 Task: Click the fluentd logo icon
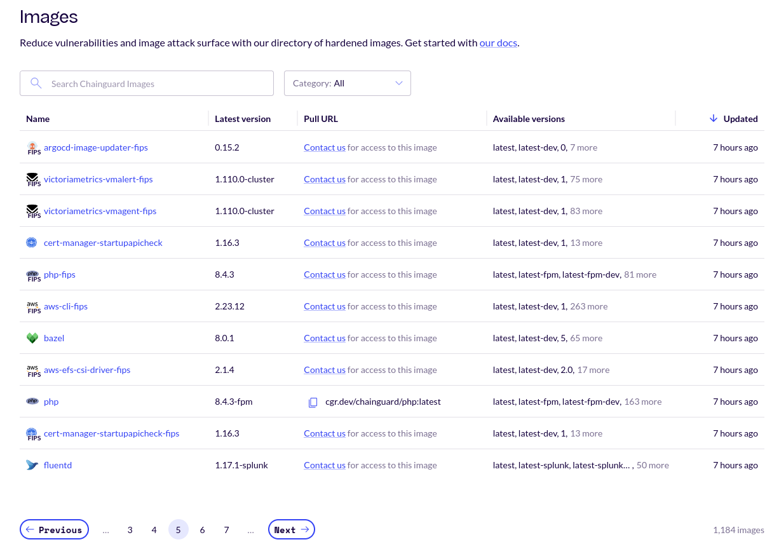32,464
